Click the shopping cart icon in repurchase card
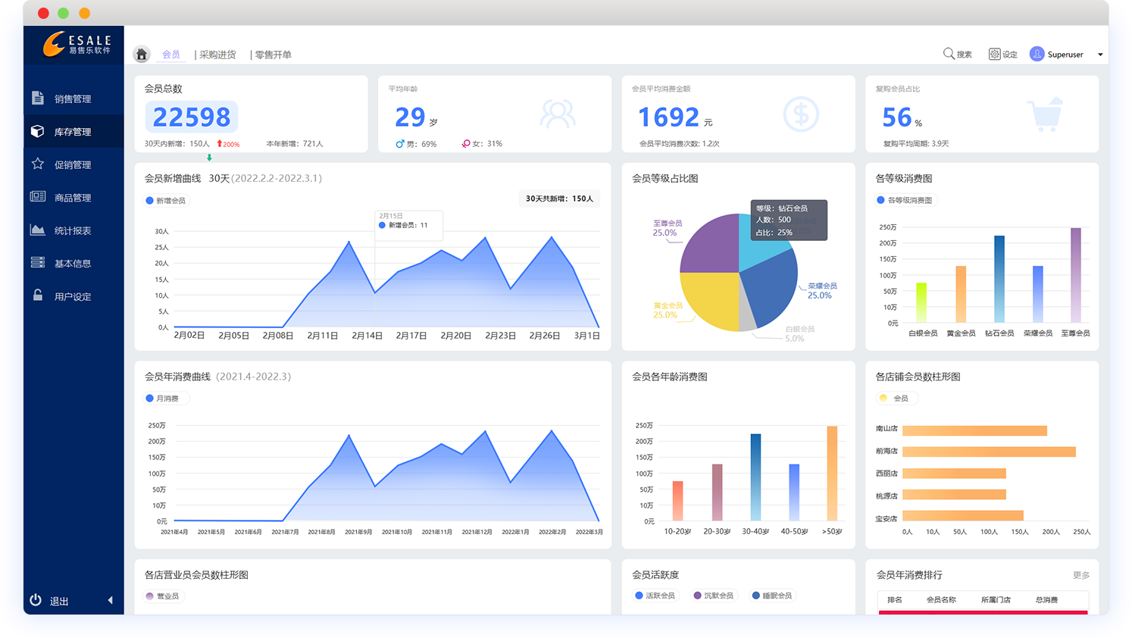The image size is (1132, 638). (x=1046, y=114)
